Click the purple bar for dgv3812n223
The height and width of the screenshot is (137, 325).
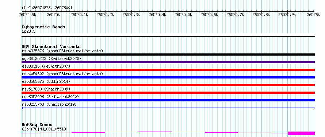point(168,62)
